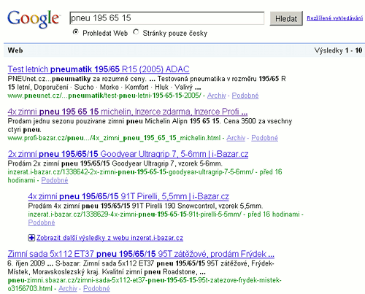Open Zimní sada 5x112 ET37 result

[x=141, y=254]
